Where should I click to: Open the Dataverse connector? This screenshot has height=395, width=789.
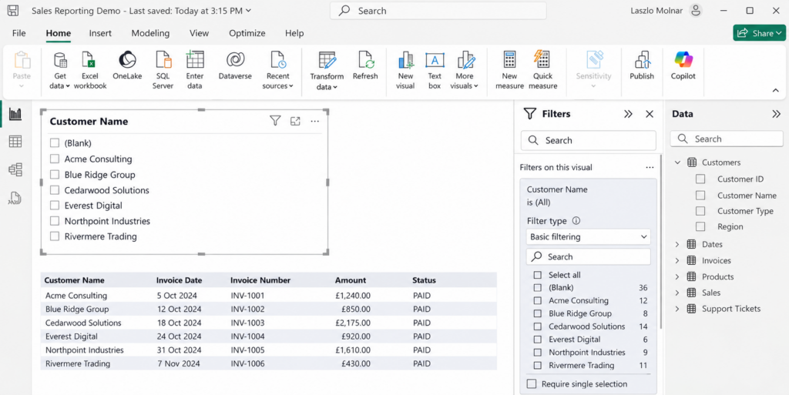point(235,66)
